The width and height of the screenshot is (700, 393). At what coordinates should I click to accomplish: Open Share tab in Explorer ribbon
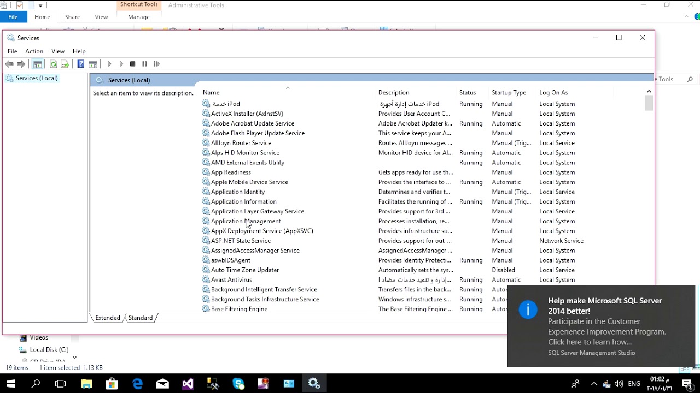[72, 17]
